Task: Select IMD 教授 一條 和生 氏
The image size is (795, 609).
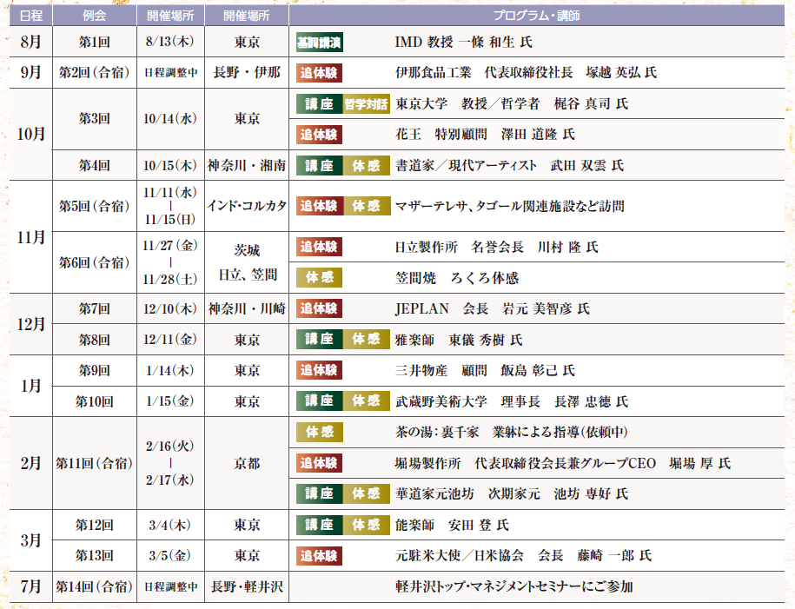Action: pos(463,42)
